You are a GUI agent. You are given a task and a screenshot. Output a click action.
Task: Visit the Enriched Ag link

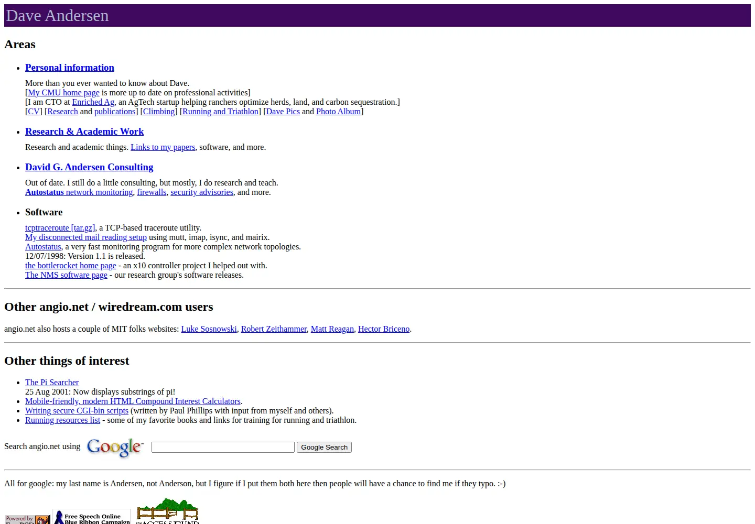(93, 102)
